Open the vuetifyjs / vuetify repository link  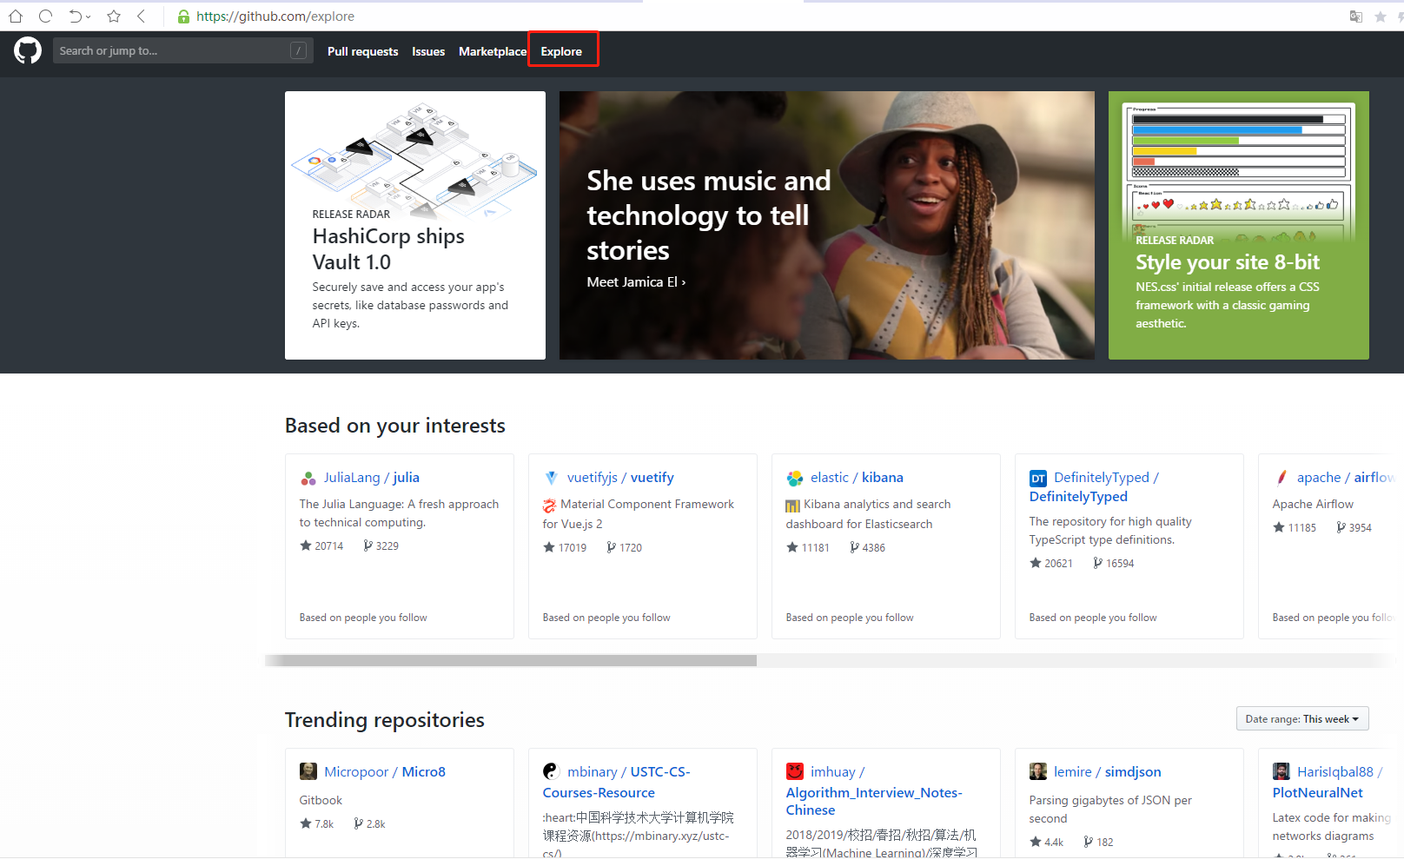[620, 477]
